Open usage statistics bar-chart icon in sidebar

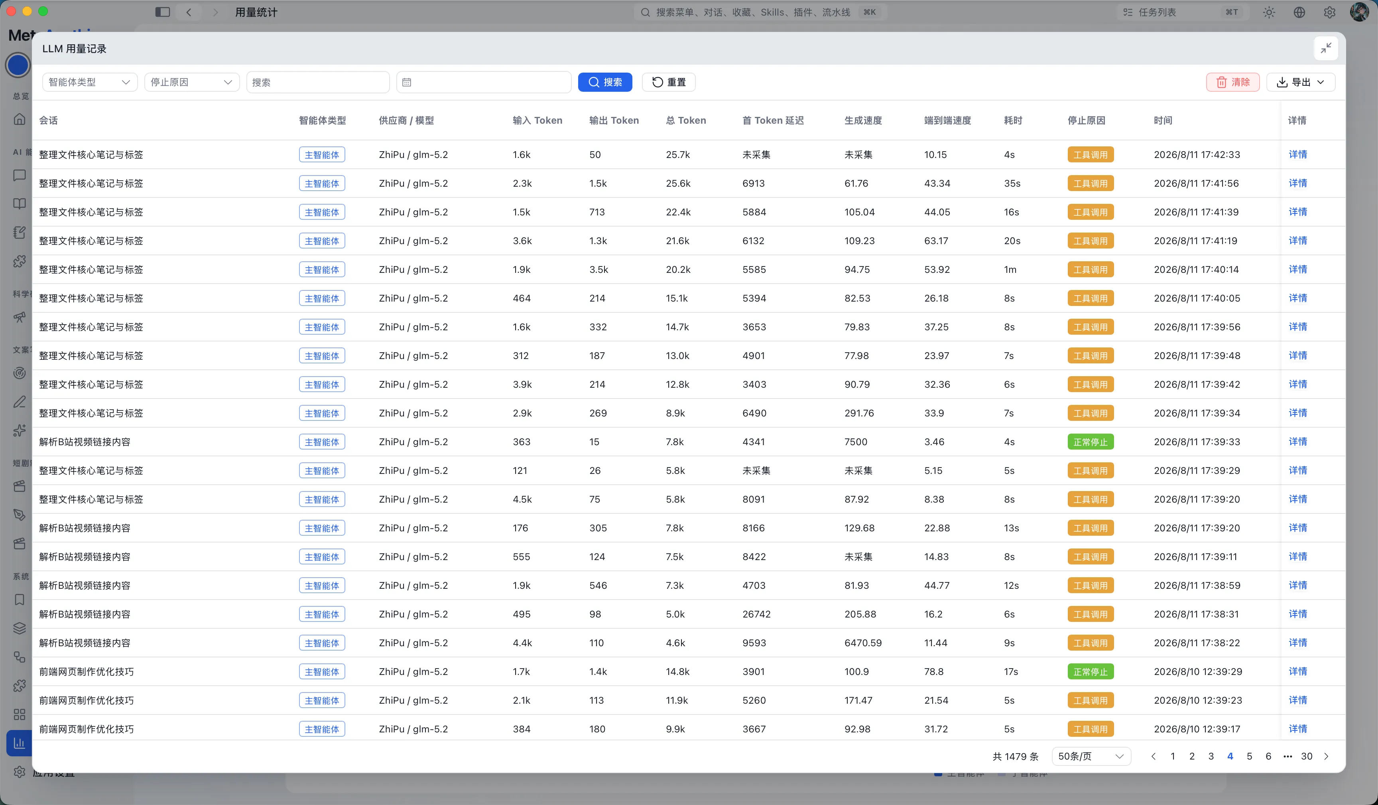(20, 743)
